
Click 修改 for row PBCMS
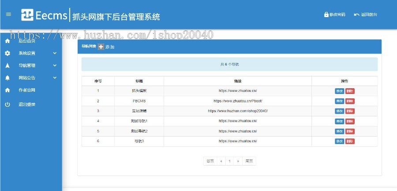pos(339,101)
